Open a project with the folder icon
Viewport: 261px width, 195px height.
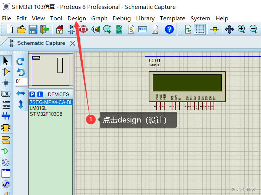tap(21, 29)
